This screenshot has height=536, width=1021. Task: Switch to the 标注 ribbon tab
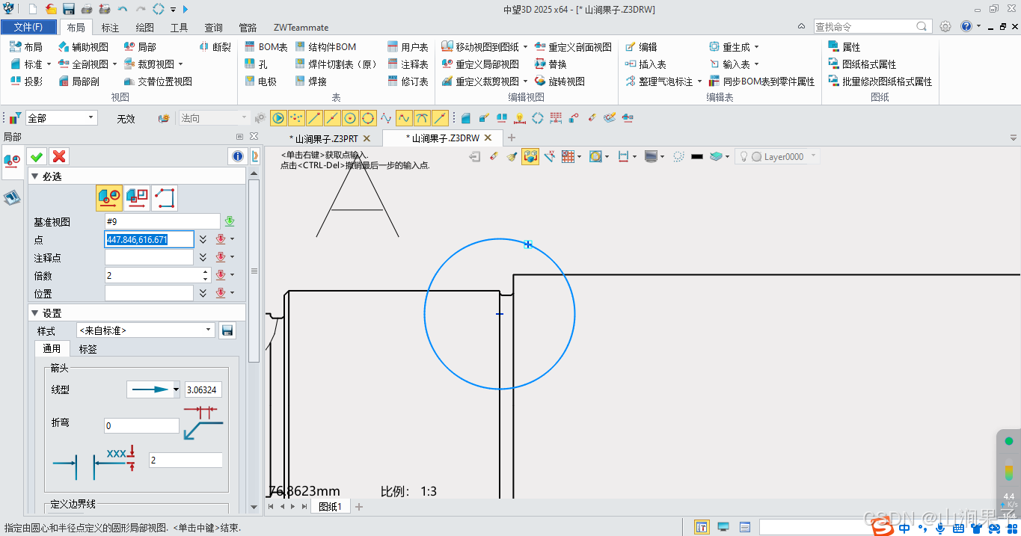point(110,27)
